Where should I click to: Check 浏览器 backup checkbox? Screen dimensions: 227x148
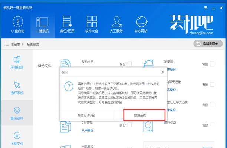click(212, 64)
